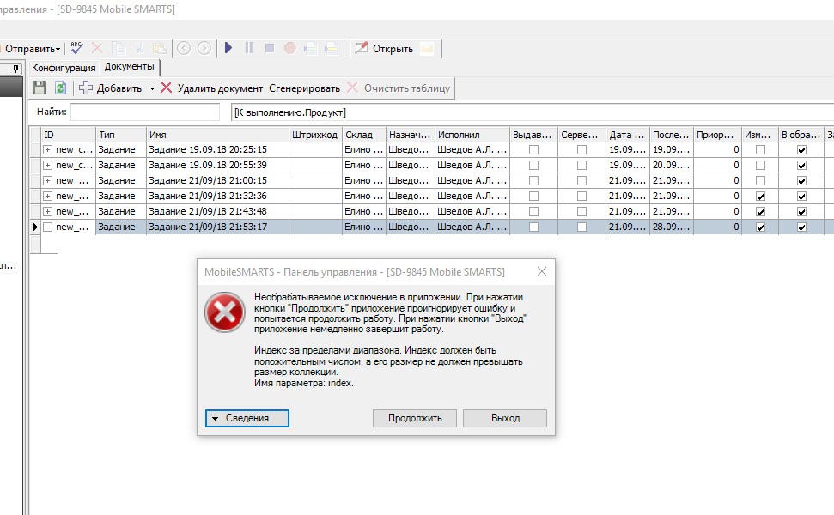Click the plus icon beside Добавить

point(86,88)
